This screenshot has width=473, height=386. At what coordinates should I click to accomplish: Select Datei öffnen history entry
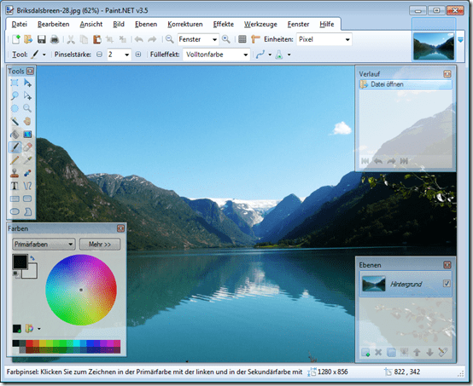tap(406, 84)
